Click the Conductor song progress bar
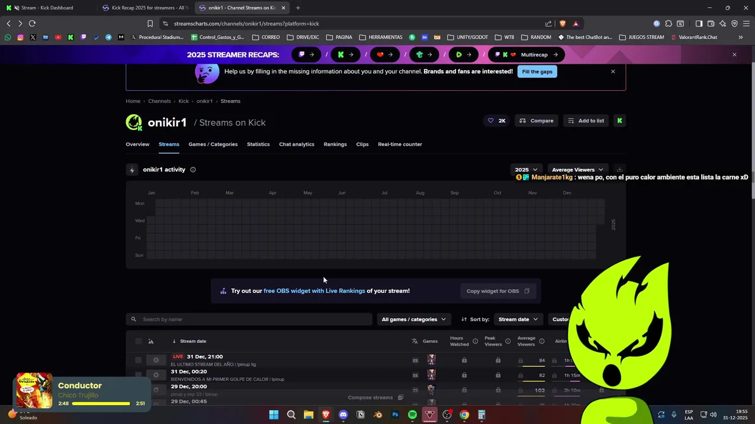Image resolution: width=755 pixels, height=424 pixels. [101, 403]
